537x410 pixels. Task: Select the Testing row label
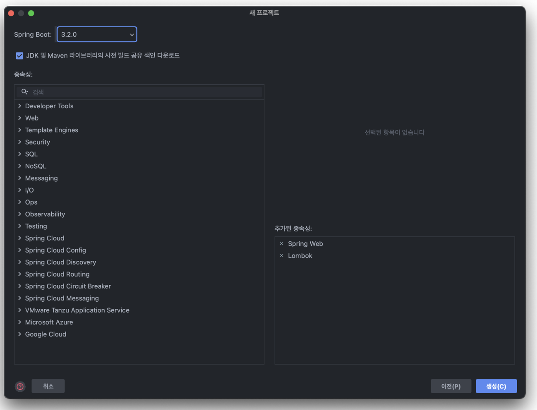pyautogui.click(x=36, y=226)
